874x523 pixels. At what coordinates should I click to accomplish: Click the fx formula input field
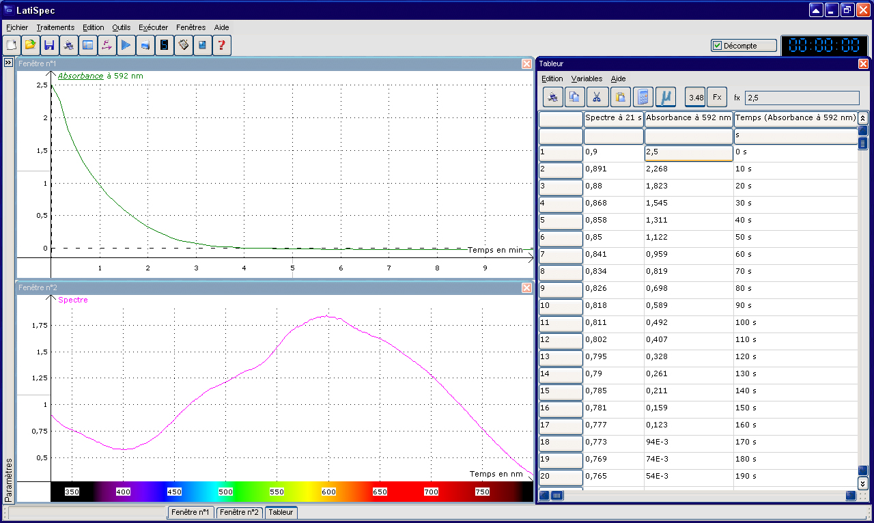pos(802,98)
